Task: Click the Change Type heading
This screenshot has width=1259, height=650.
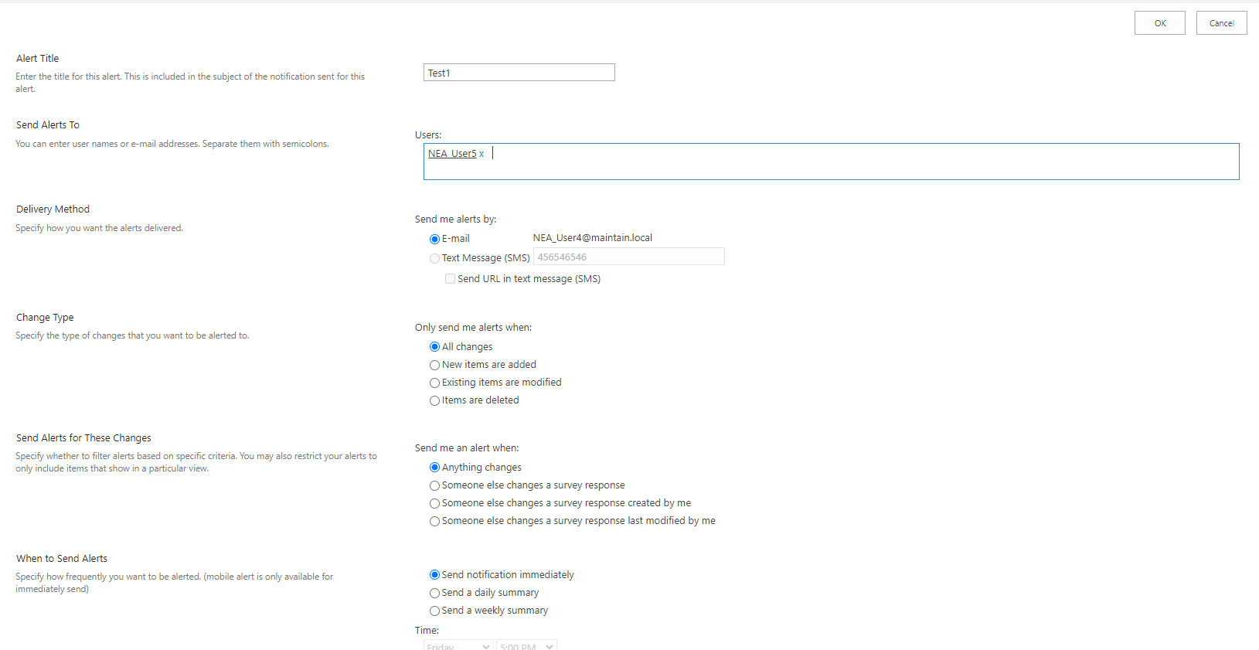Action: pos(45,318)
